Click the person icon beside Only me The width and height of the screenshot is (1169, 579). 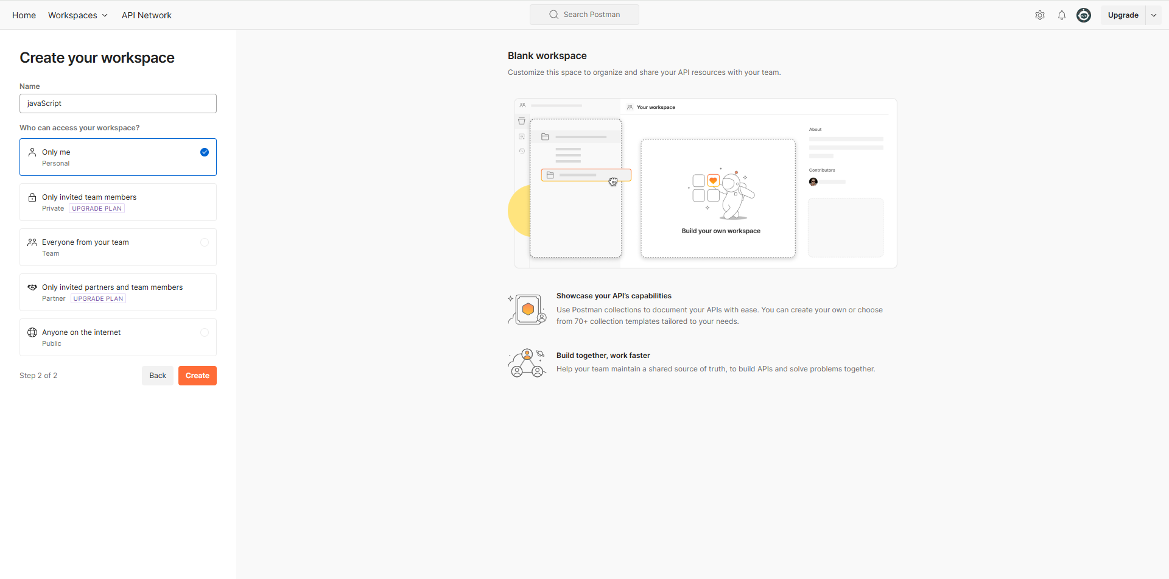[32, 152]
